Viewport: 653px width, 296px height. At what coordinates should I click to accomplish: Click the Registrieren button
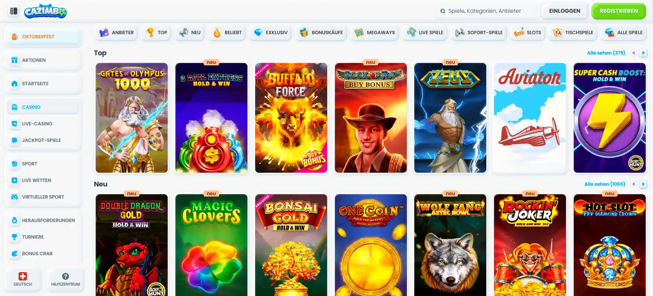pos(618,11)
